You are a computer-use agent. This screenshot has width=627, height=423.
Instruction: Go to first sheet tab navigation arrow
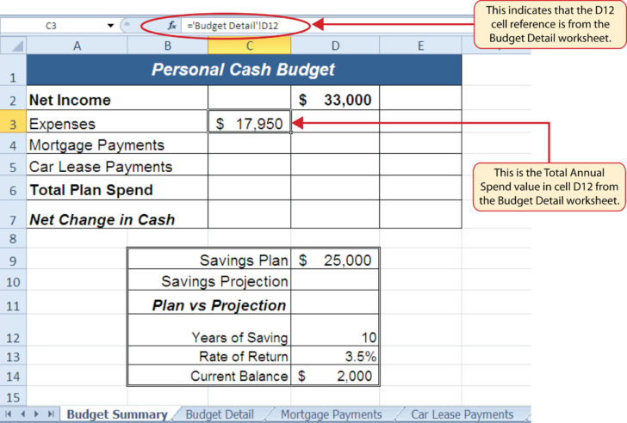click(x=8, y=414)
